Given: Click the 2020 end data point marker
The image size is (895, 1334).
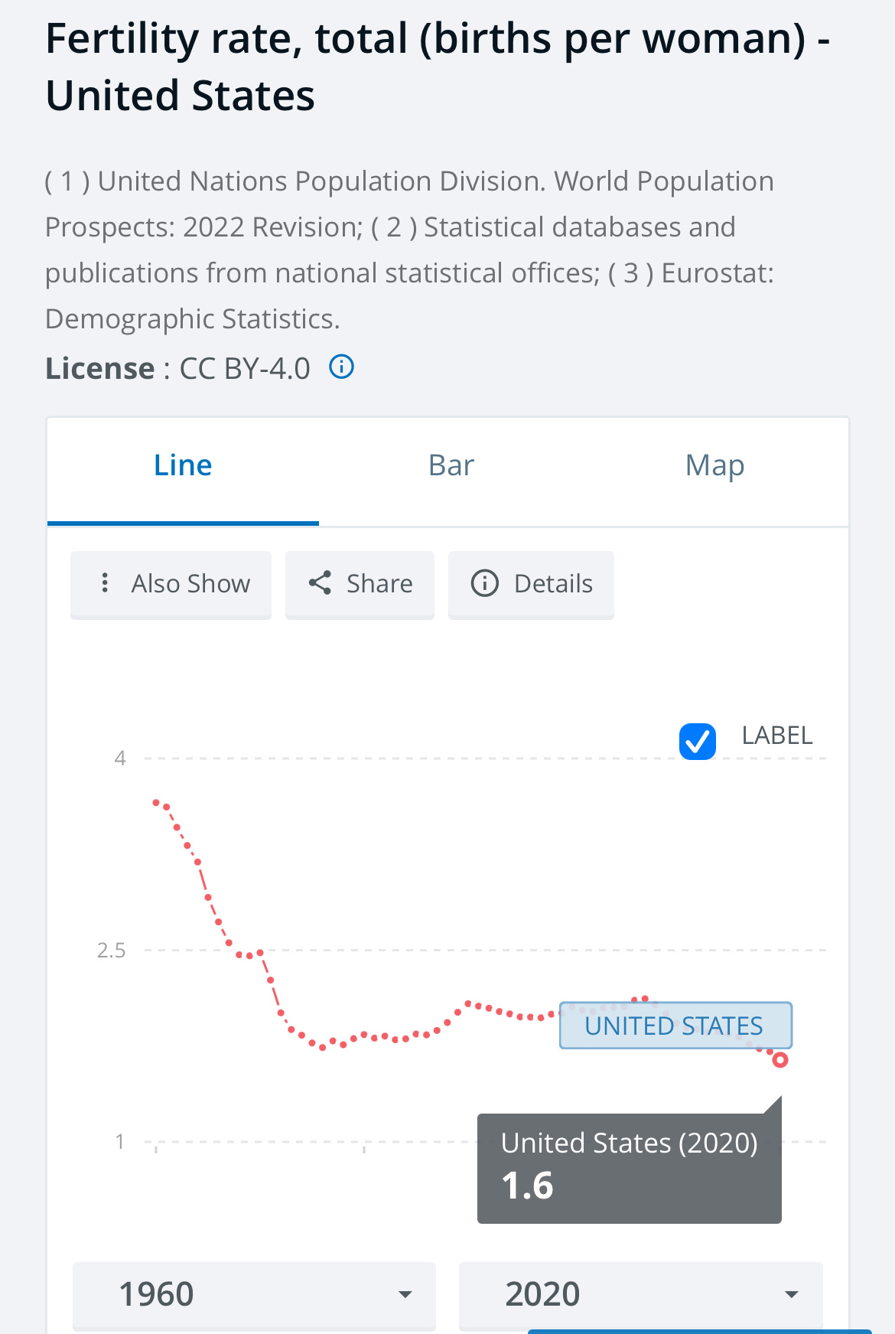Looking at the screenshot, I should pos(780,1060).
